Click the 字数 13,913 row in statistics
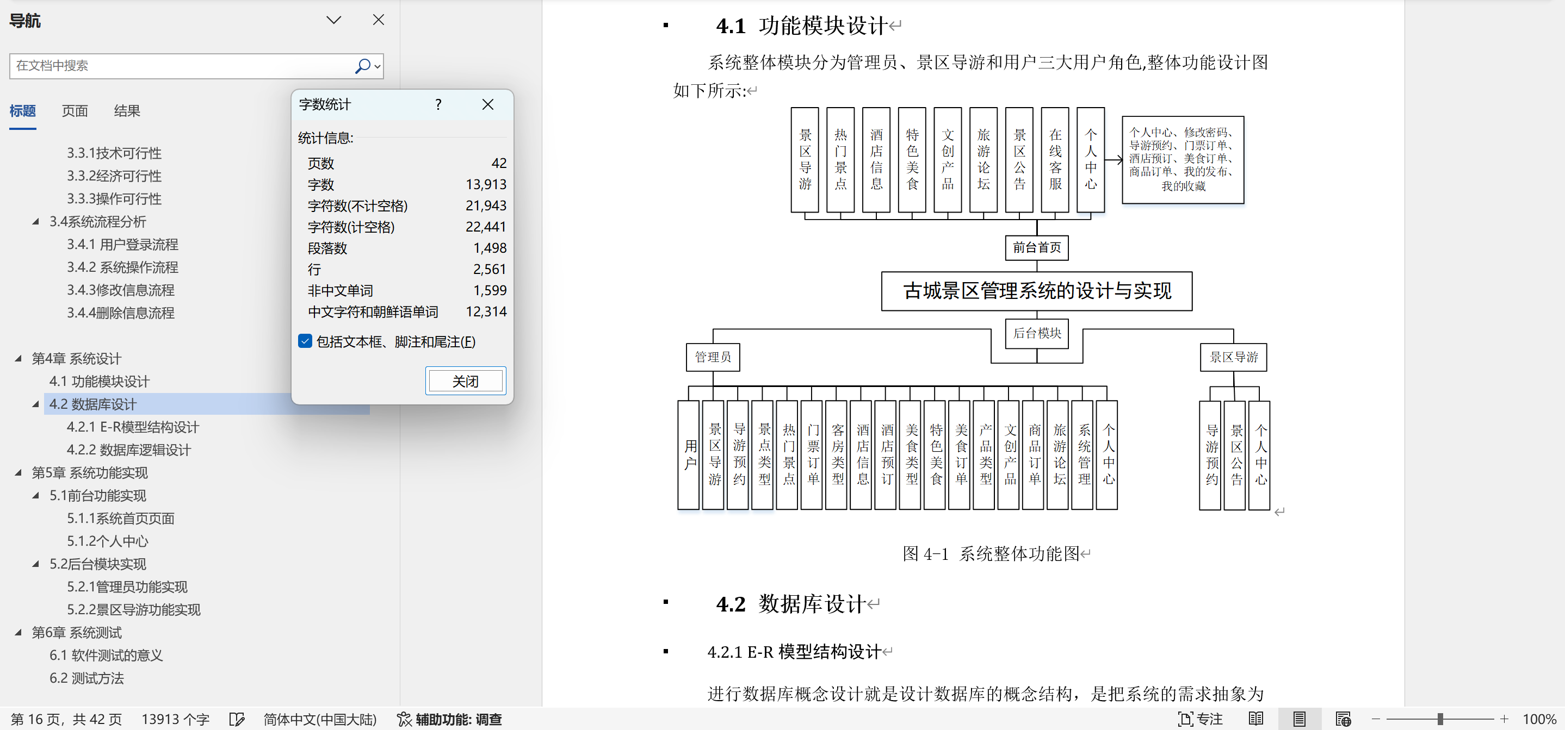 [406, 184]
